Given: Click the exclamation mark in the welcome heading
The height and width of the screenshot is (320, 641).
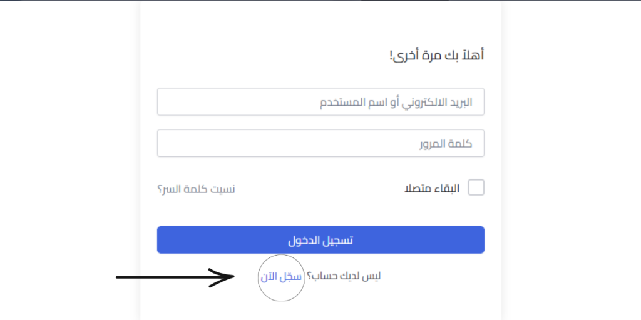Looking at the screenshot, I should tap(391, 55).
